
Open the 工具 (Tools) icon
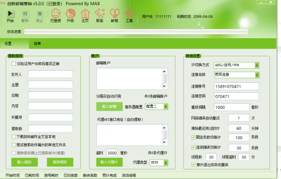click(129, 14)
